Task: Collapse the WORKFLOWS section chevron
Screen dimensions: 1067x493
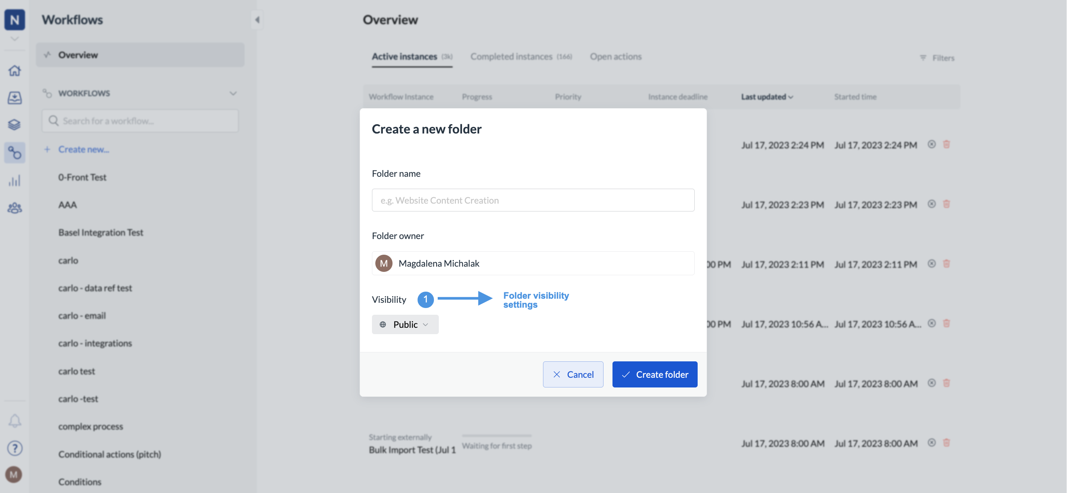Action: click(233, 94)
